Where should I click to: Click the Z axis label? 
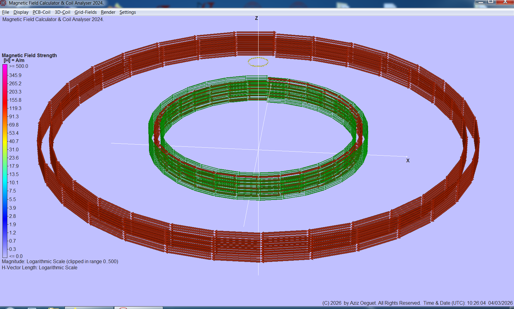click(256, 18)
